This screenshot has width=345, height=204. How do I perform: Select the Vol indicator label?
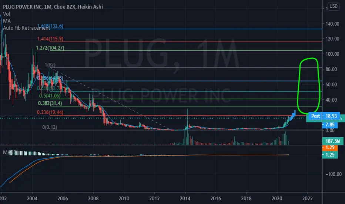point(6,14)
